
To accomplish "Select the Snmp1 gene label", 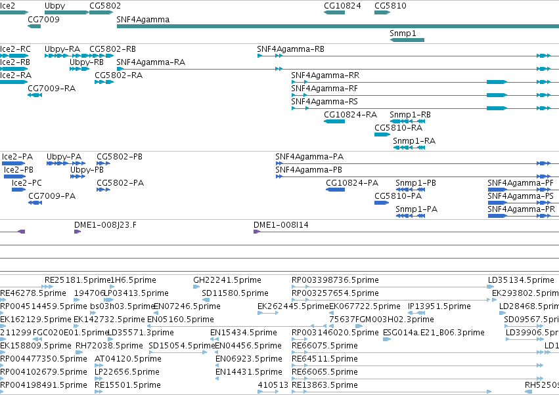I will [x=403, y=33].
